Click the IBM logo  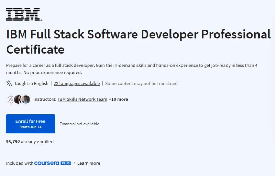point(24,15)
